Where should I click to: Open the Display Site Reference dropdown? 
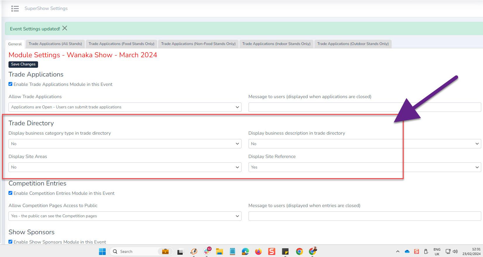pos(364,167)
